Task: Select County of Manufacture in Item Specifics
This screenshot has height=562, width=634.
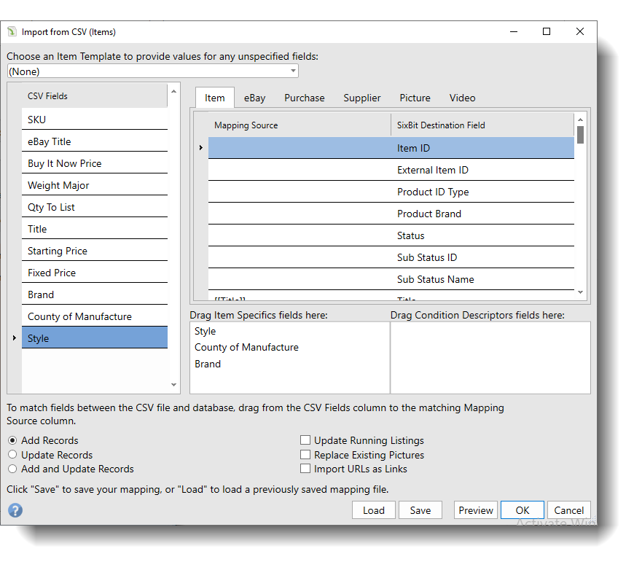Action: tap(246, 347)
